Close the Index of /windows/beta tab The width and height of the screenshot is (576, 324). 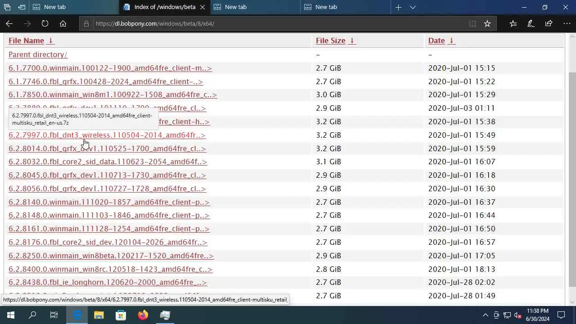pos(202,7)
